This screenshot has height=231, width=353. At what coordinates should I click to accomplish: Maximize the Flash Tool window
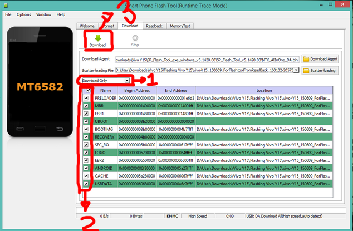[330, 4]
